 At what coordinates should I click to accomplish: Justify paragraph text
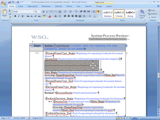coord(76,16)
